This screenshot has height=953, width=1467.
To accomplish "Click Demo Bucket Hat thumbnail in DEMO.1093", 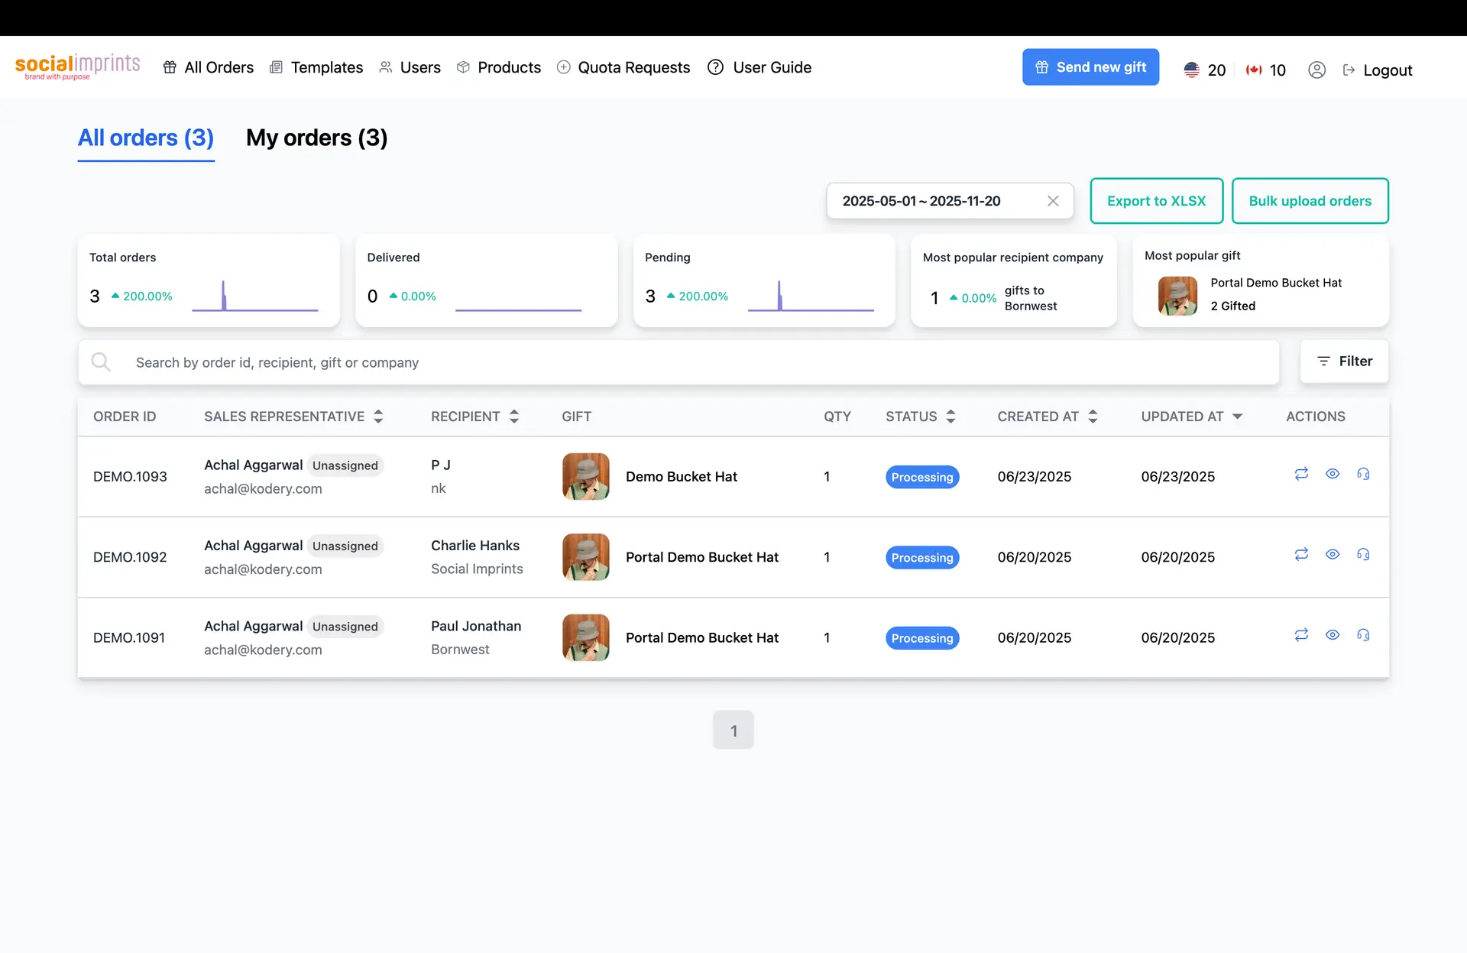I will (586, 477).
